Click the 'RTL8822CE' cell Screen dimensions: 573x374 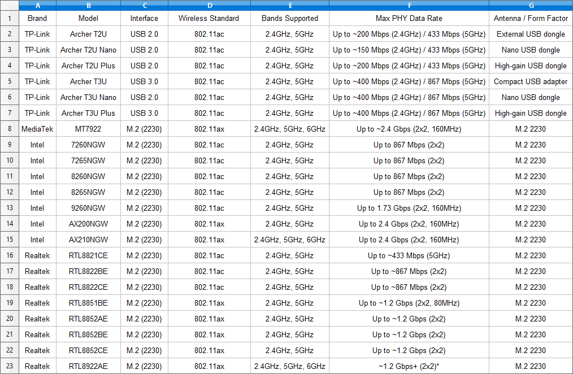click(x=88, y=286)
